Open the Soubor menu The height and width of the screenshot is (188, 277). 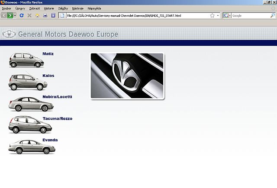click(6, 8)
